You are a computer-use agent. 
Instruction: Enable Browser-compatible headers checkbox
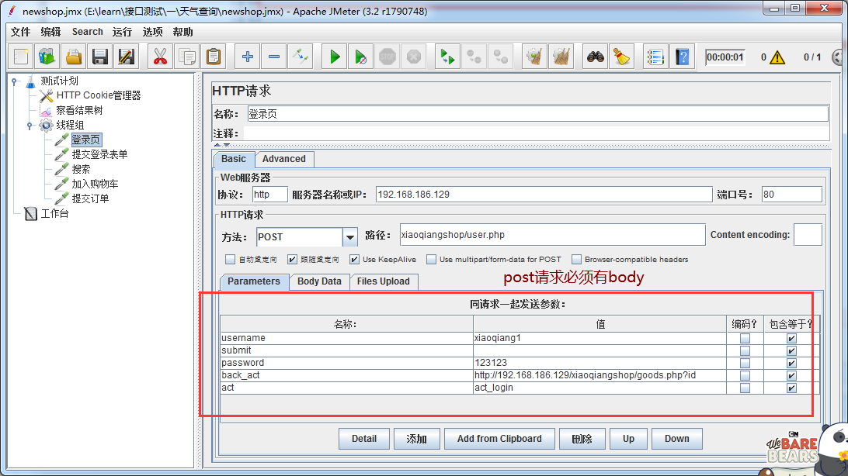point(576,260)
